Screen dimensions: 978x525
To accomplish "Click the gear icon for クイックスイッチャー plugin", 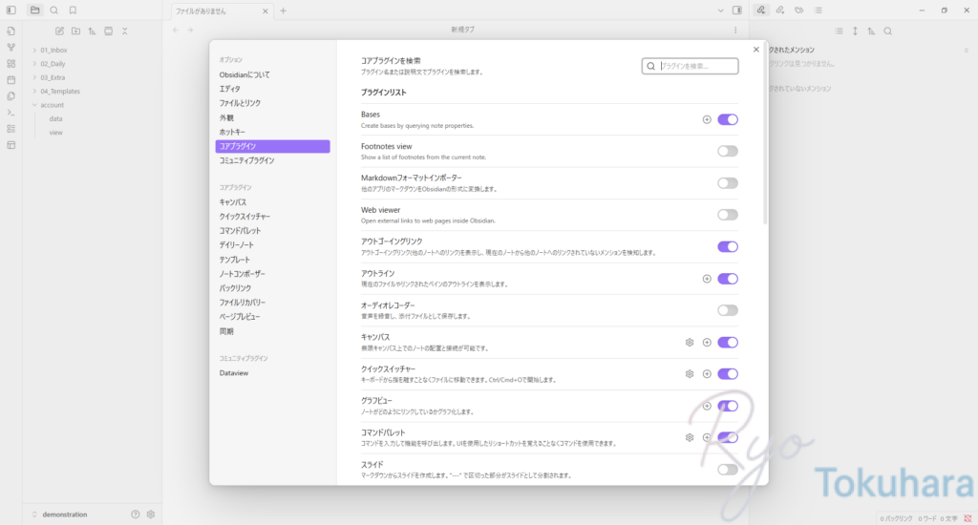I will (690, 374).
